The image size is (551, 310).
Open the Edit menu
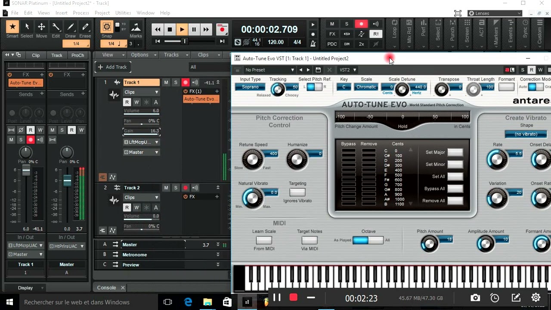click(28, 13)
